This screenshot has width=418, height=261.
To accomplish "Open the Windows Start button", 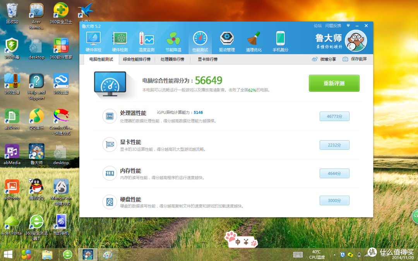I will click(x=8, y=254).
